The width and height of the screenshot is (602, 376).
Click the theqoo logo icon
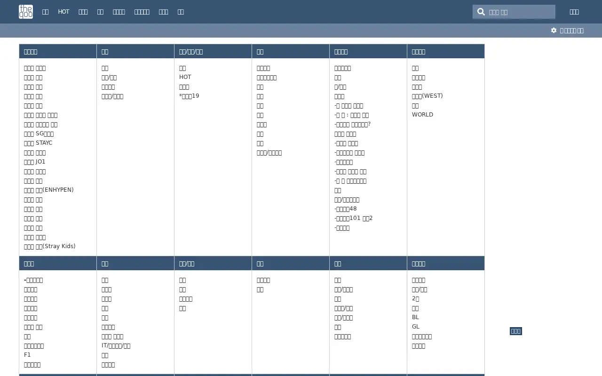26,12
